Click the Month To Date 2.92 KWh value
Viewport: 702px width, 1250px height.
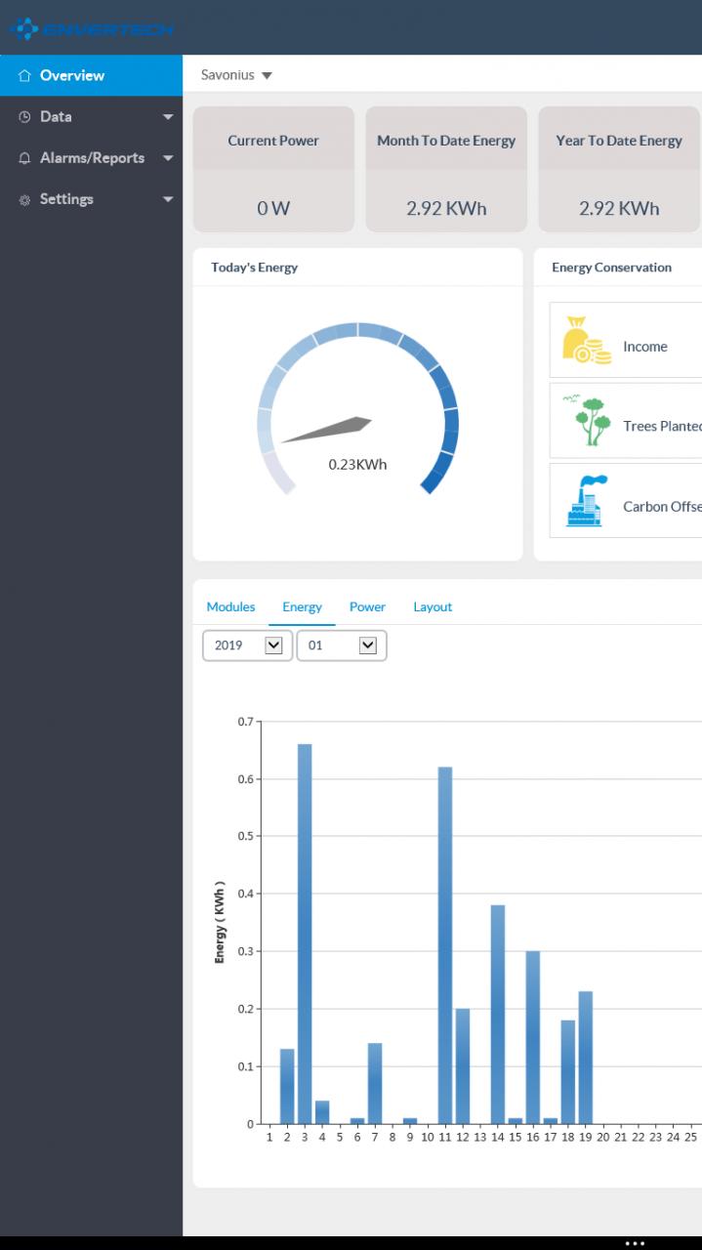pos(446,208)
